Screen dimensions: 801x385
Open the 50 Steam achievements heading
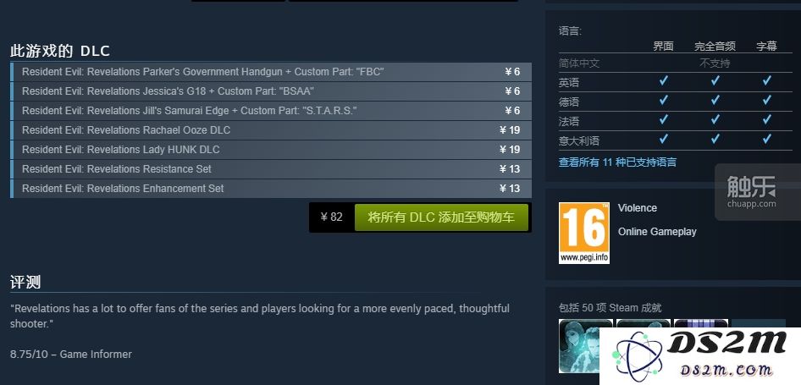[610, 308]
